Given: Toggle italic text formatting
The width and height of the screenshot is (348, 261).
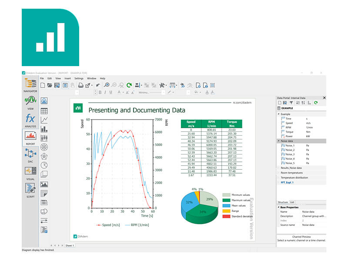Looking at the screenshot, I should click(105, 92).
